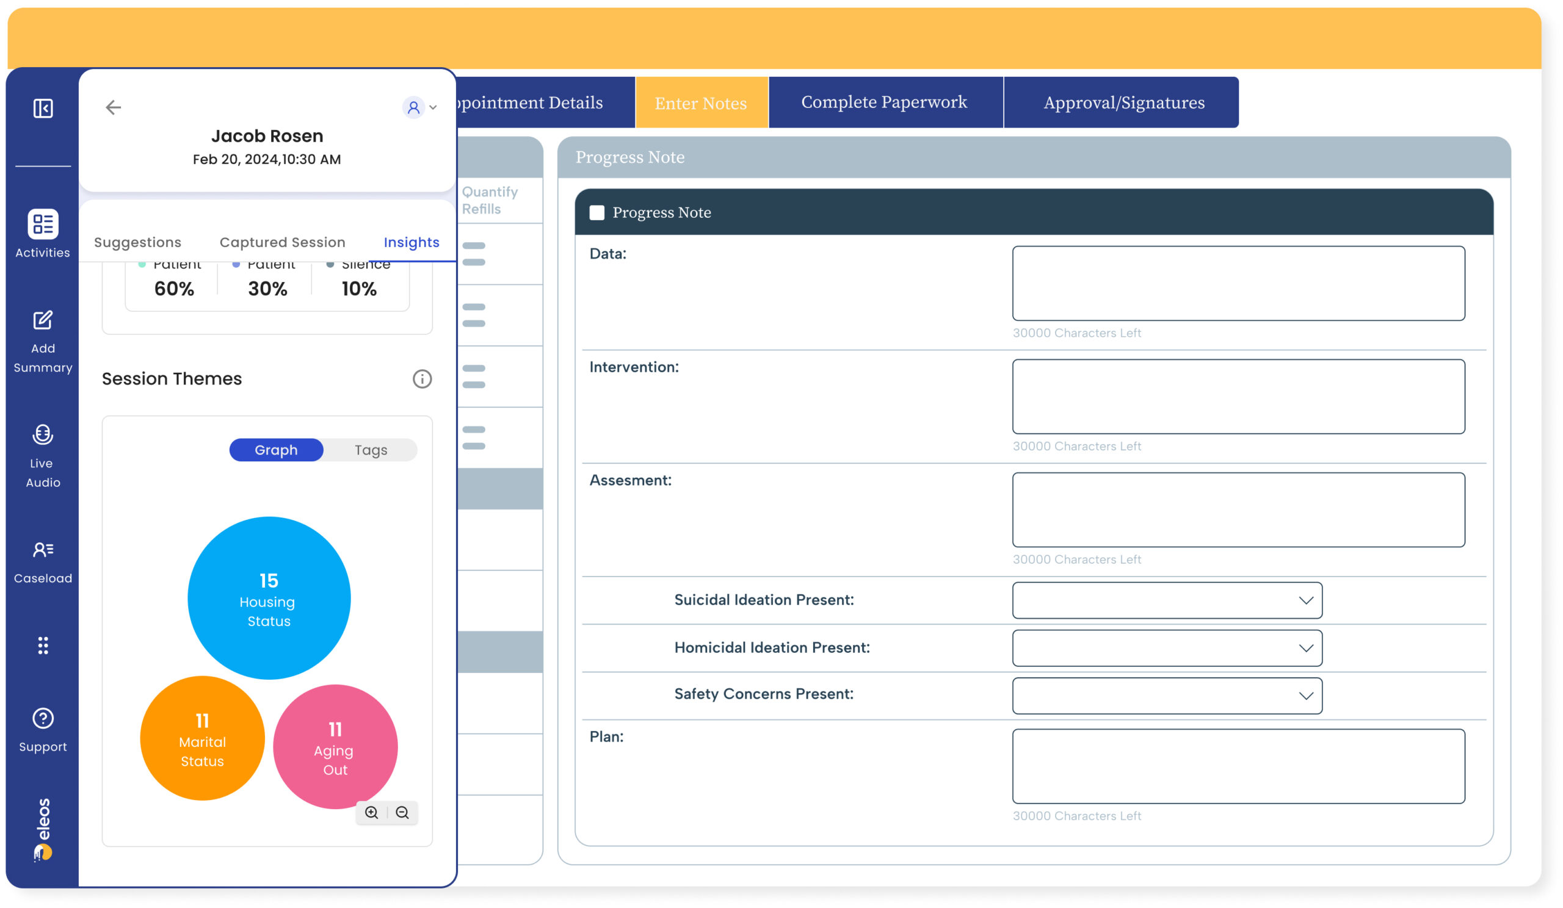Open the Activities sidebar icon
This screenshot has width=1563, height=908.
coord(43,225)
